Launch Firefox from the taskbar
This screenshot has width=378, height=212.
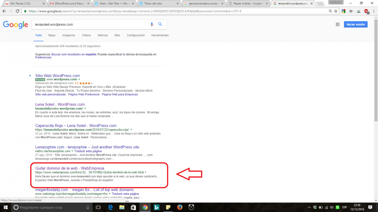click(x=180, y=207)
